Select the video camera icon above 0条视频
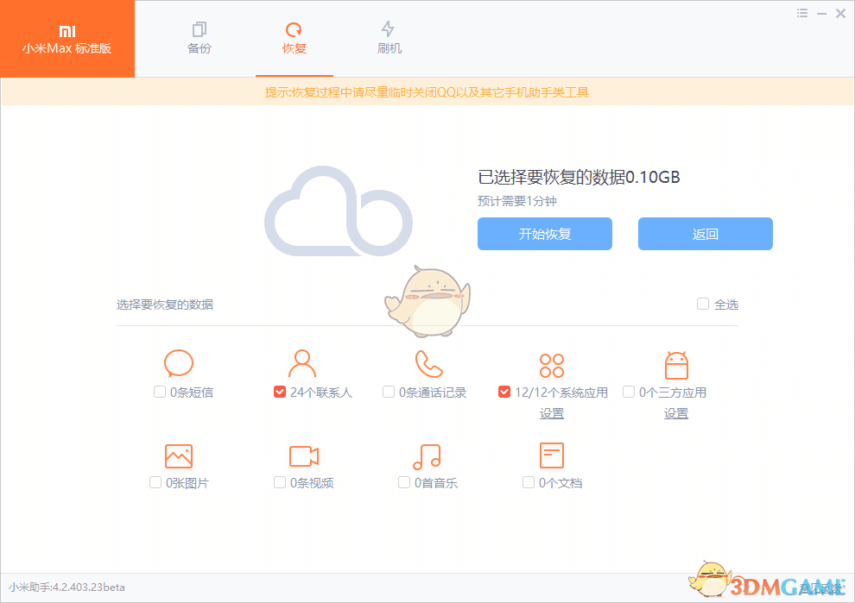 tap(302, 455)
